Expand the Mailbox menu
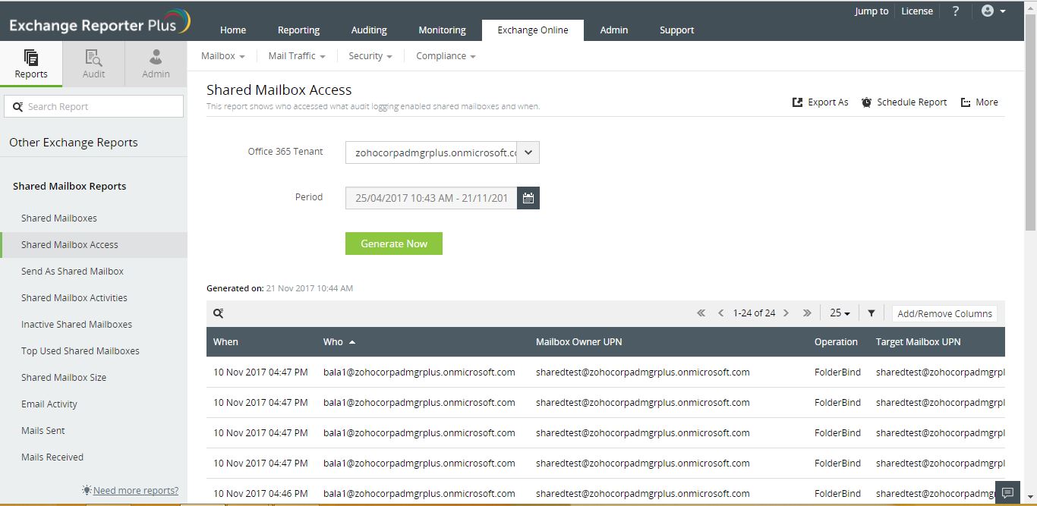The height and width of the screenshot is (506, 1037). (x=222, y=56)
